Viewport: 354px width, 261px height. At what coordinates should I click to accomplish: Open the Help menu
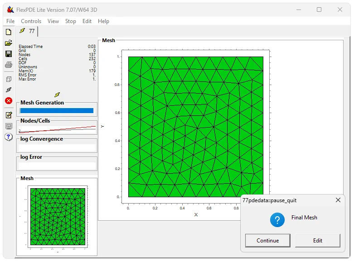click(103, 21)
